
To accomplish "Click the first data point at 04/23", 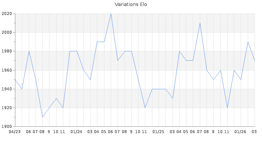I will point(15,79).
